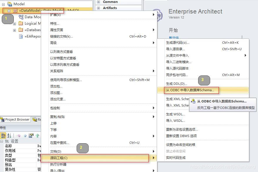Switch to the Project Browser tab
The height and width of the screenshot is (172, 258).
coord(15,119)
